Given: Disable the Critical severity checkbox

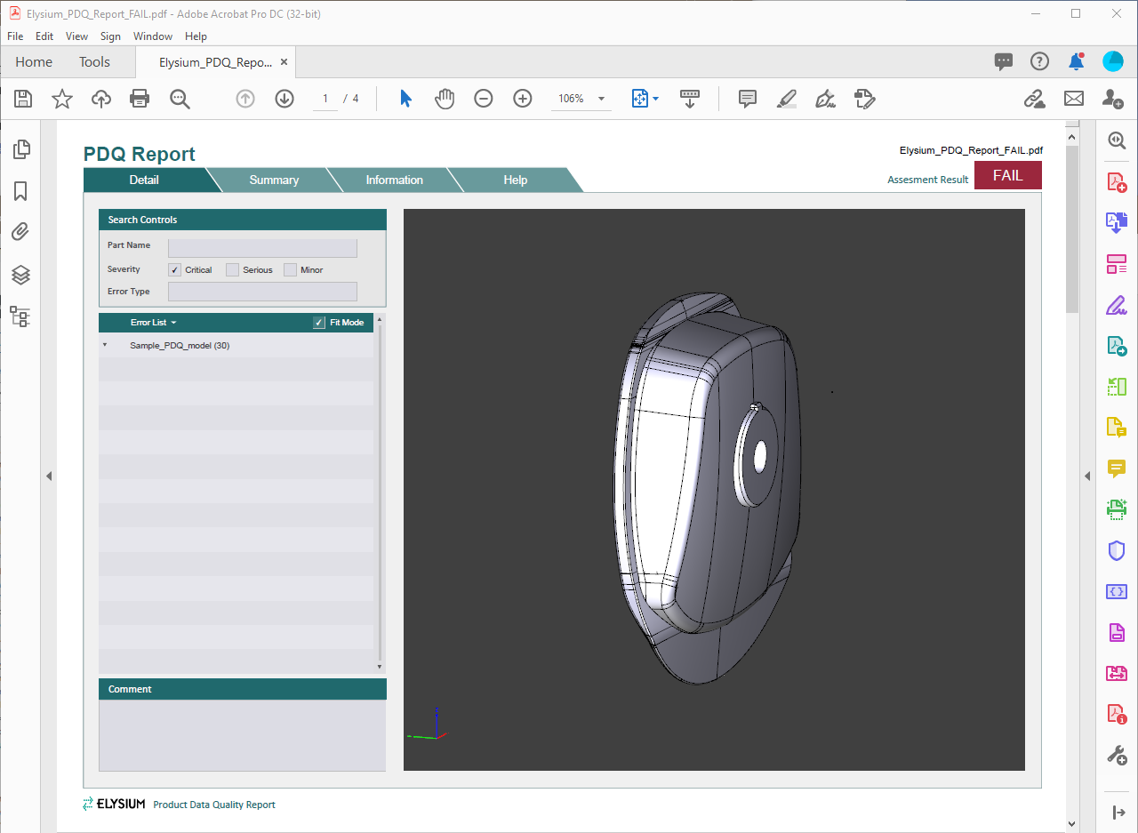Looking at the screenshot, I should (174, 269).
